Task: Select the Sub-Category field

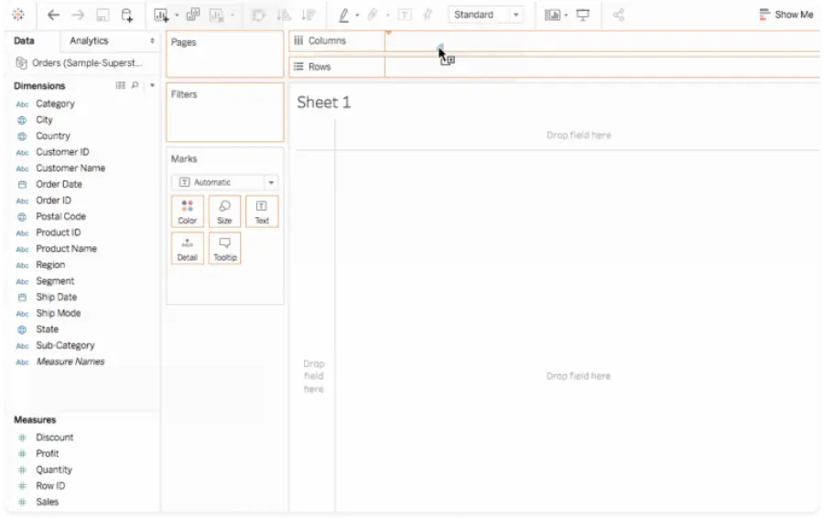Action: coord(65,346)
